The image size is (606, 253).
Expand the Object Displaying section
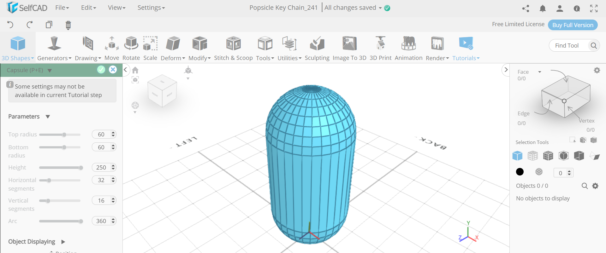pos(63,242)
